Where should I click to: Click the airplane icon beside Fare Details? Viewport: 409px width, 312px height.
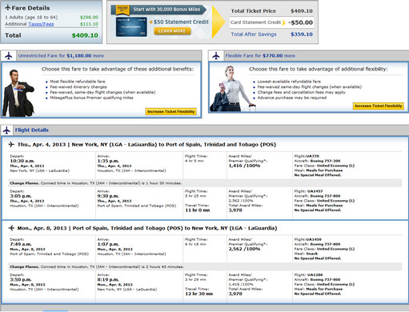[x=8, y=8]
